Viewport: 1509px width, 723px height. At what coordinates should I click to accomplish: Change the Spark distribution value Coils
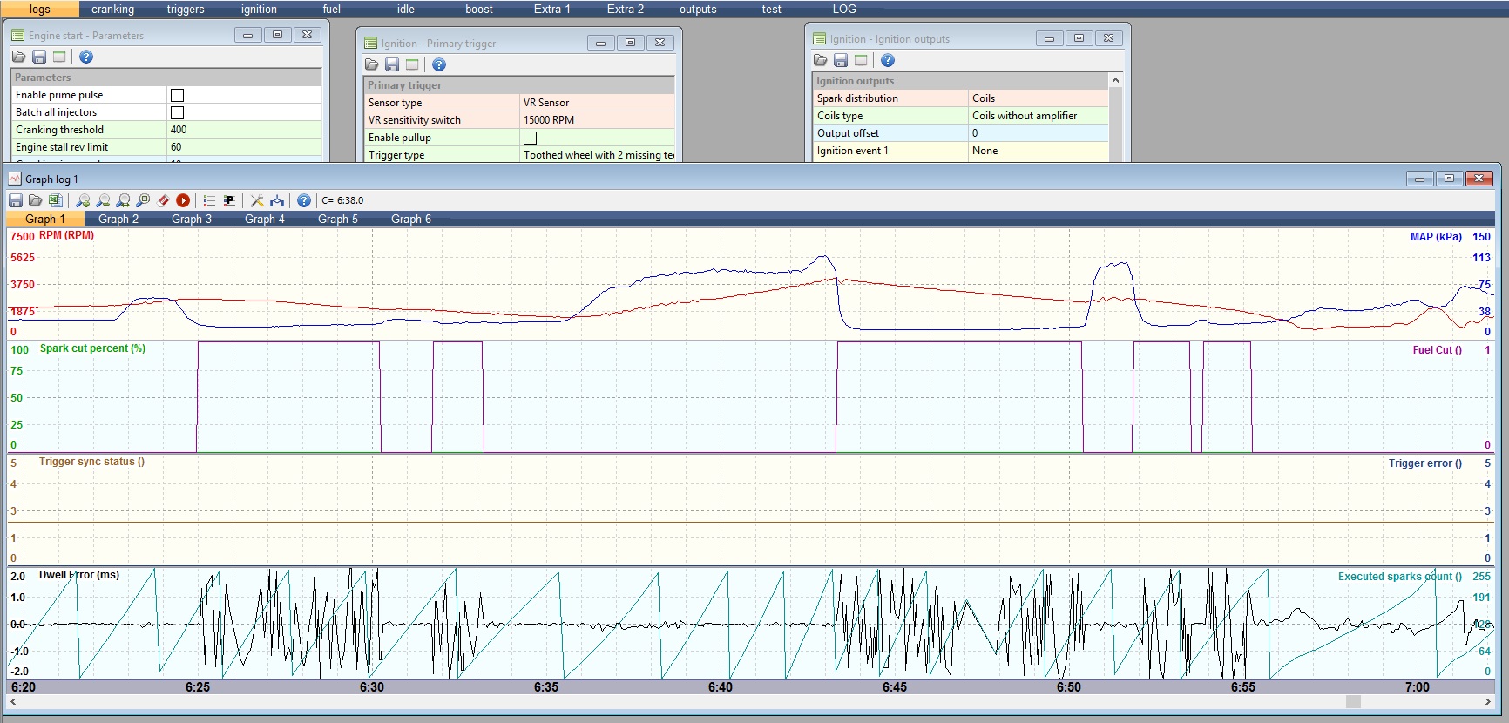pyautogui.click(x=1037, y=98)
